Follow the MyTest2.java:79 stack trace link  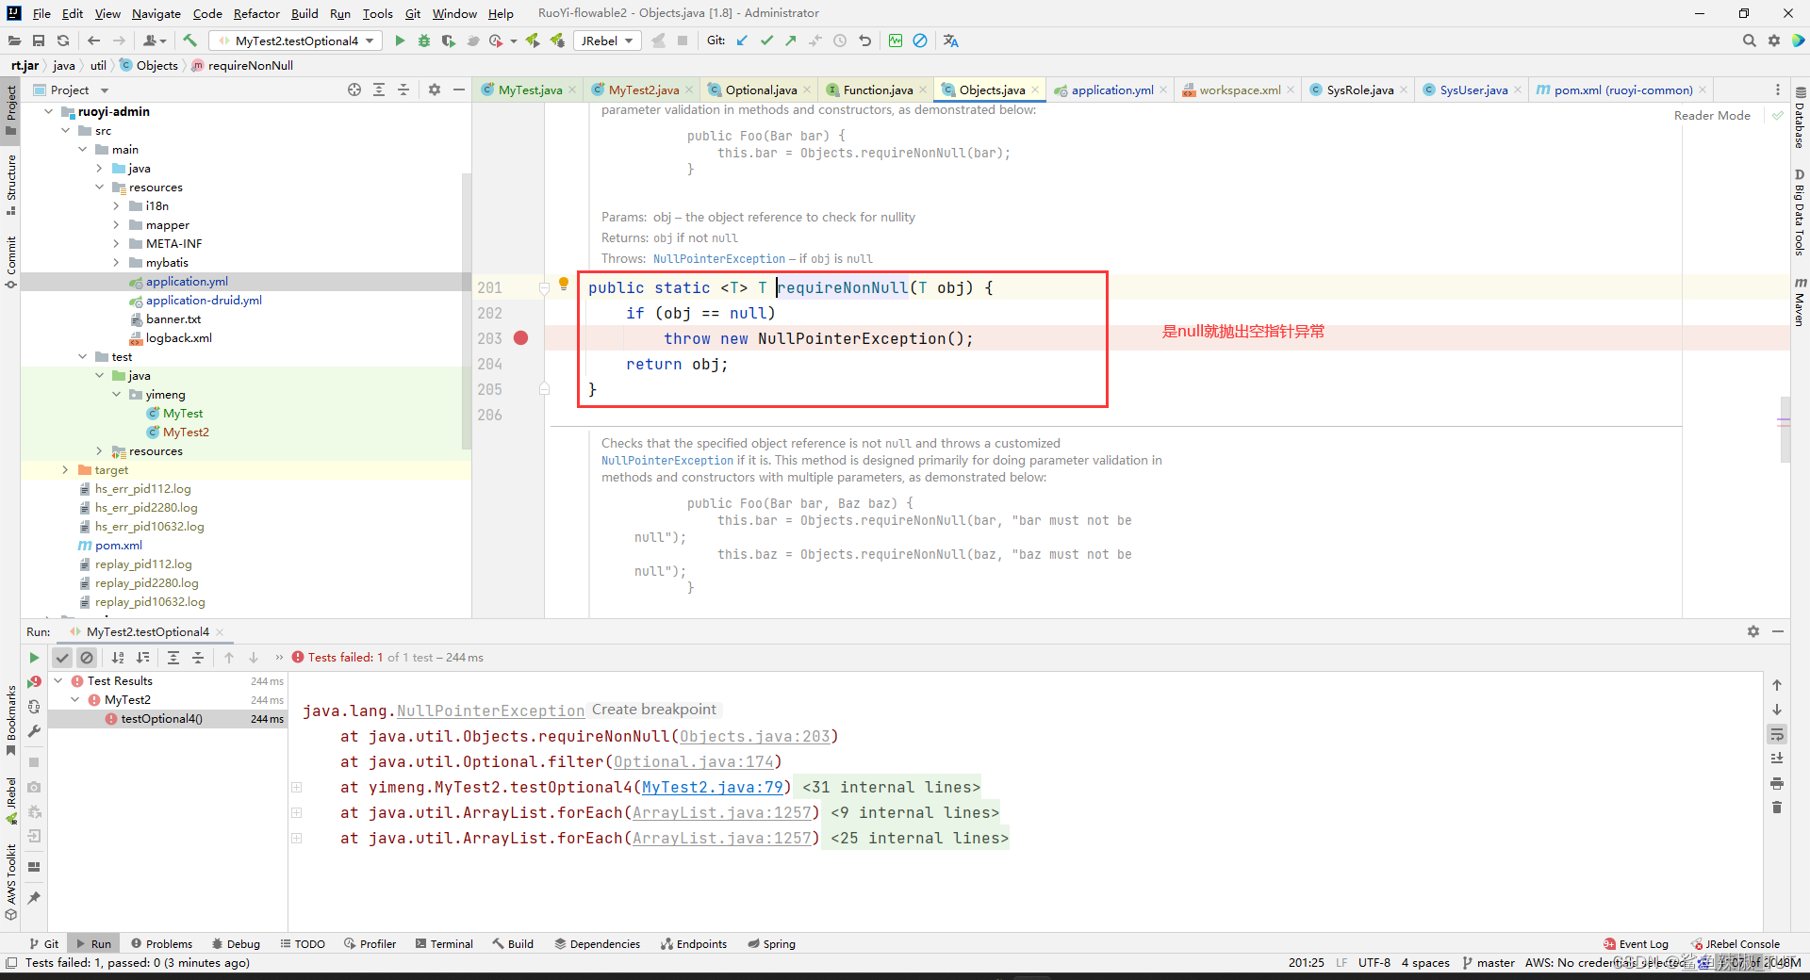[x=712, y=787]
